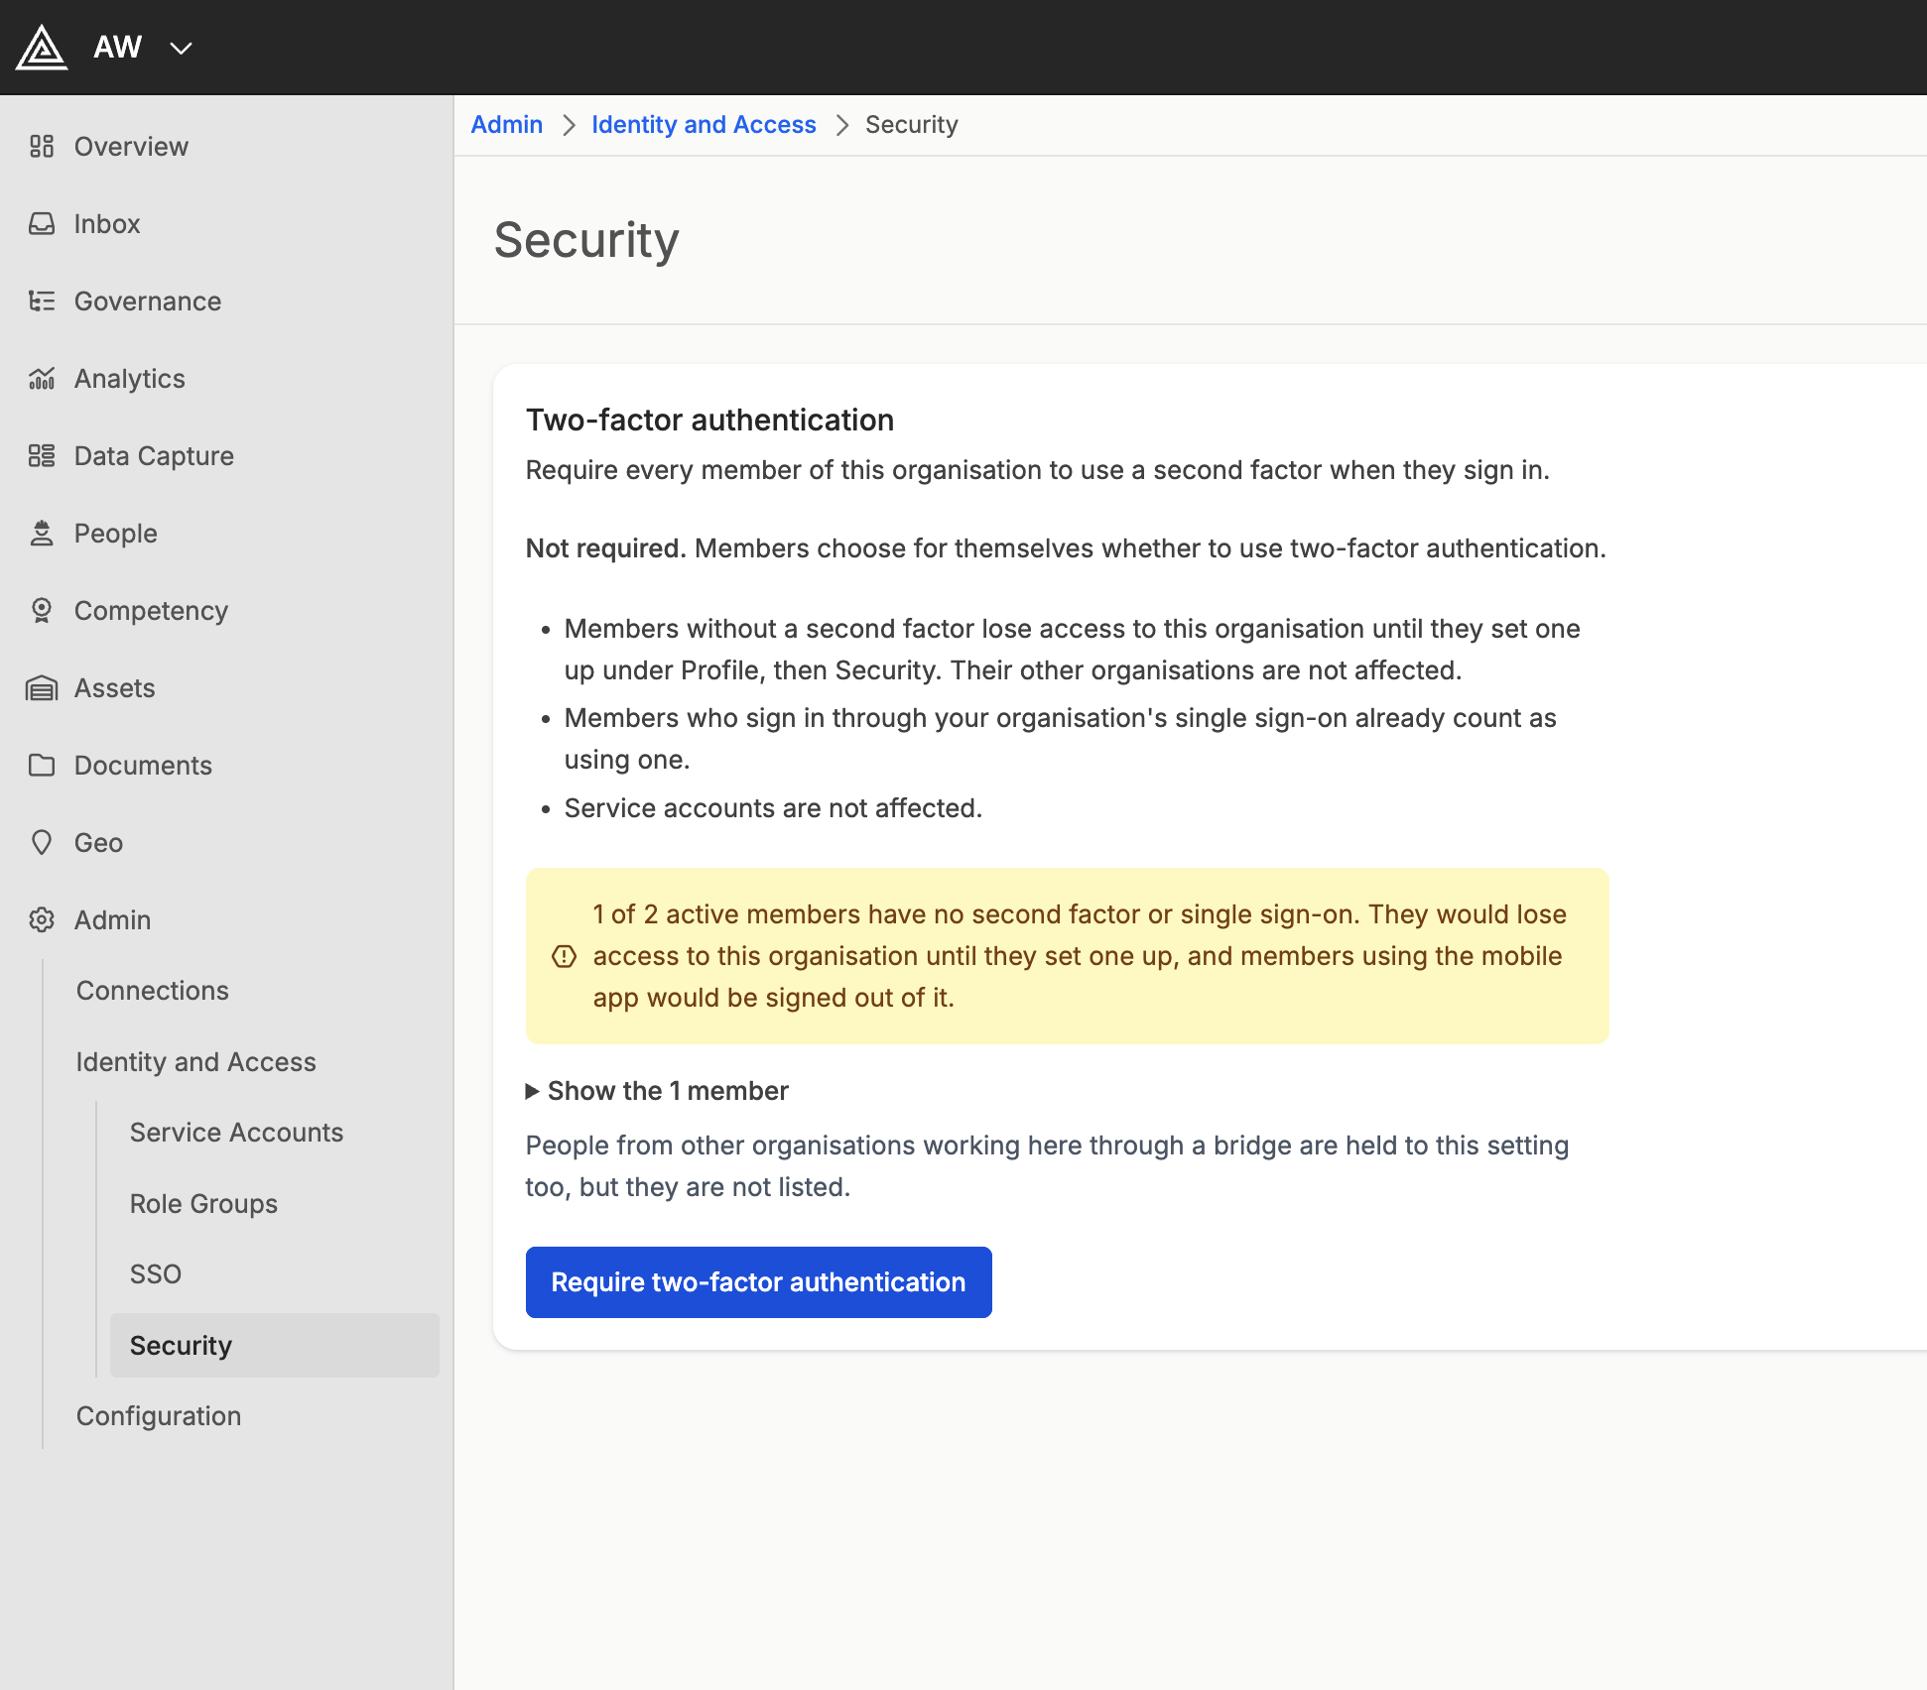
Task: Click the People person icon
Action: point(42,534)
